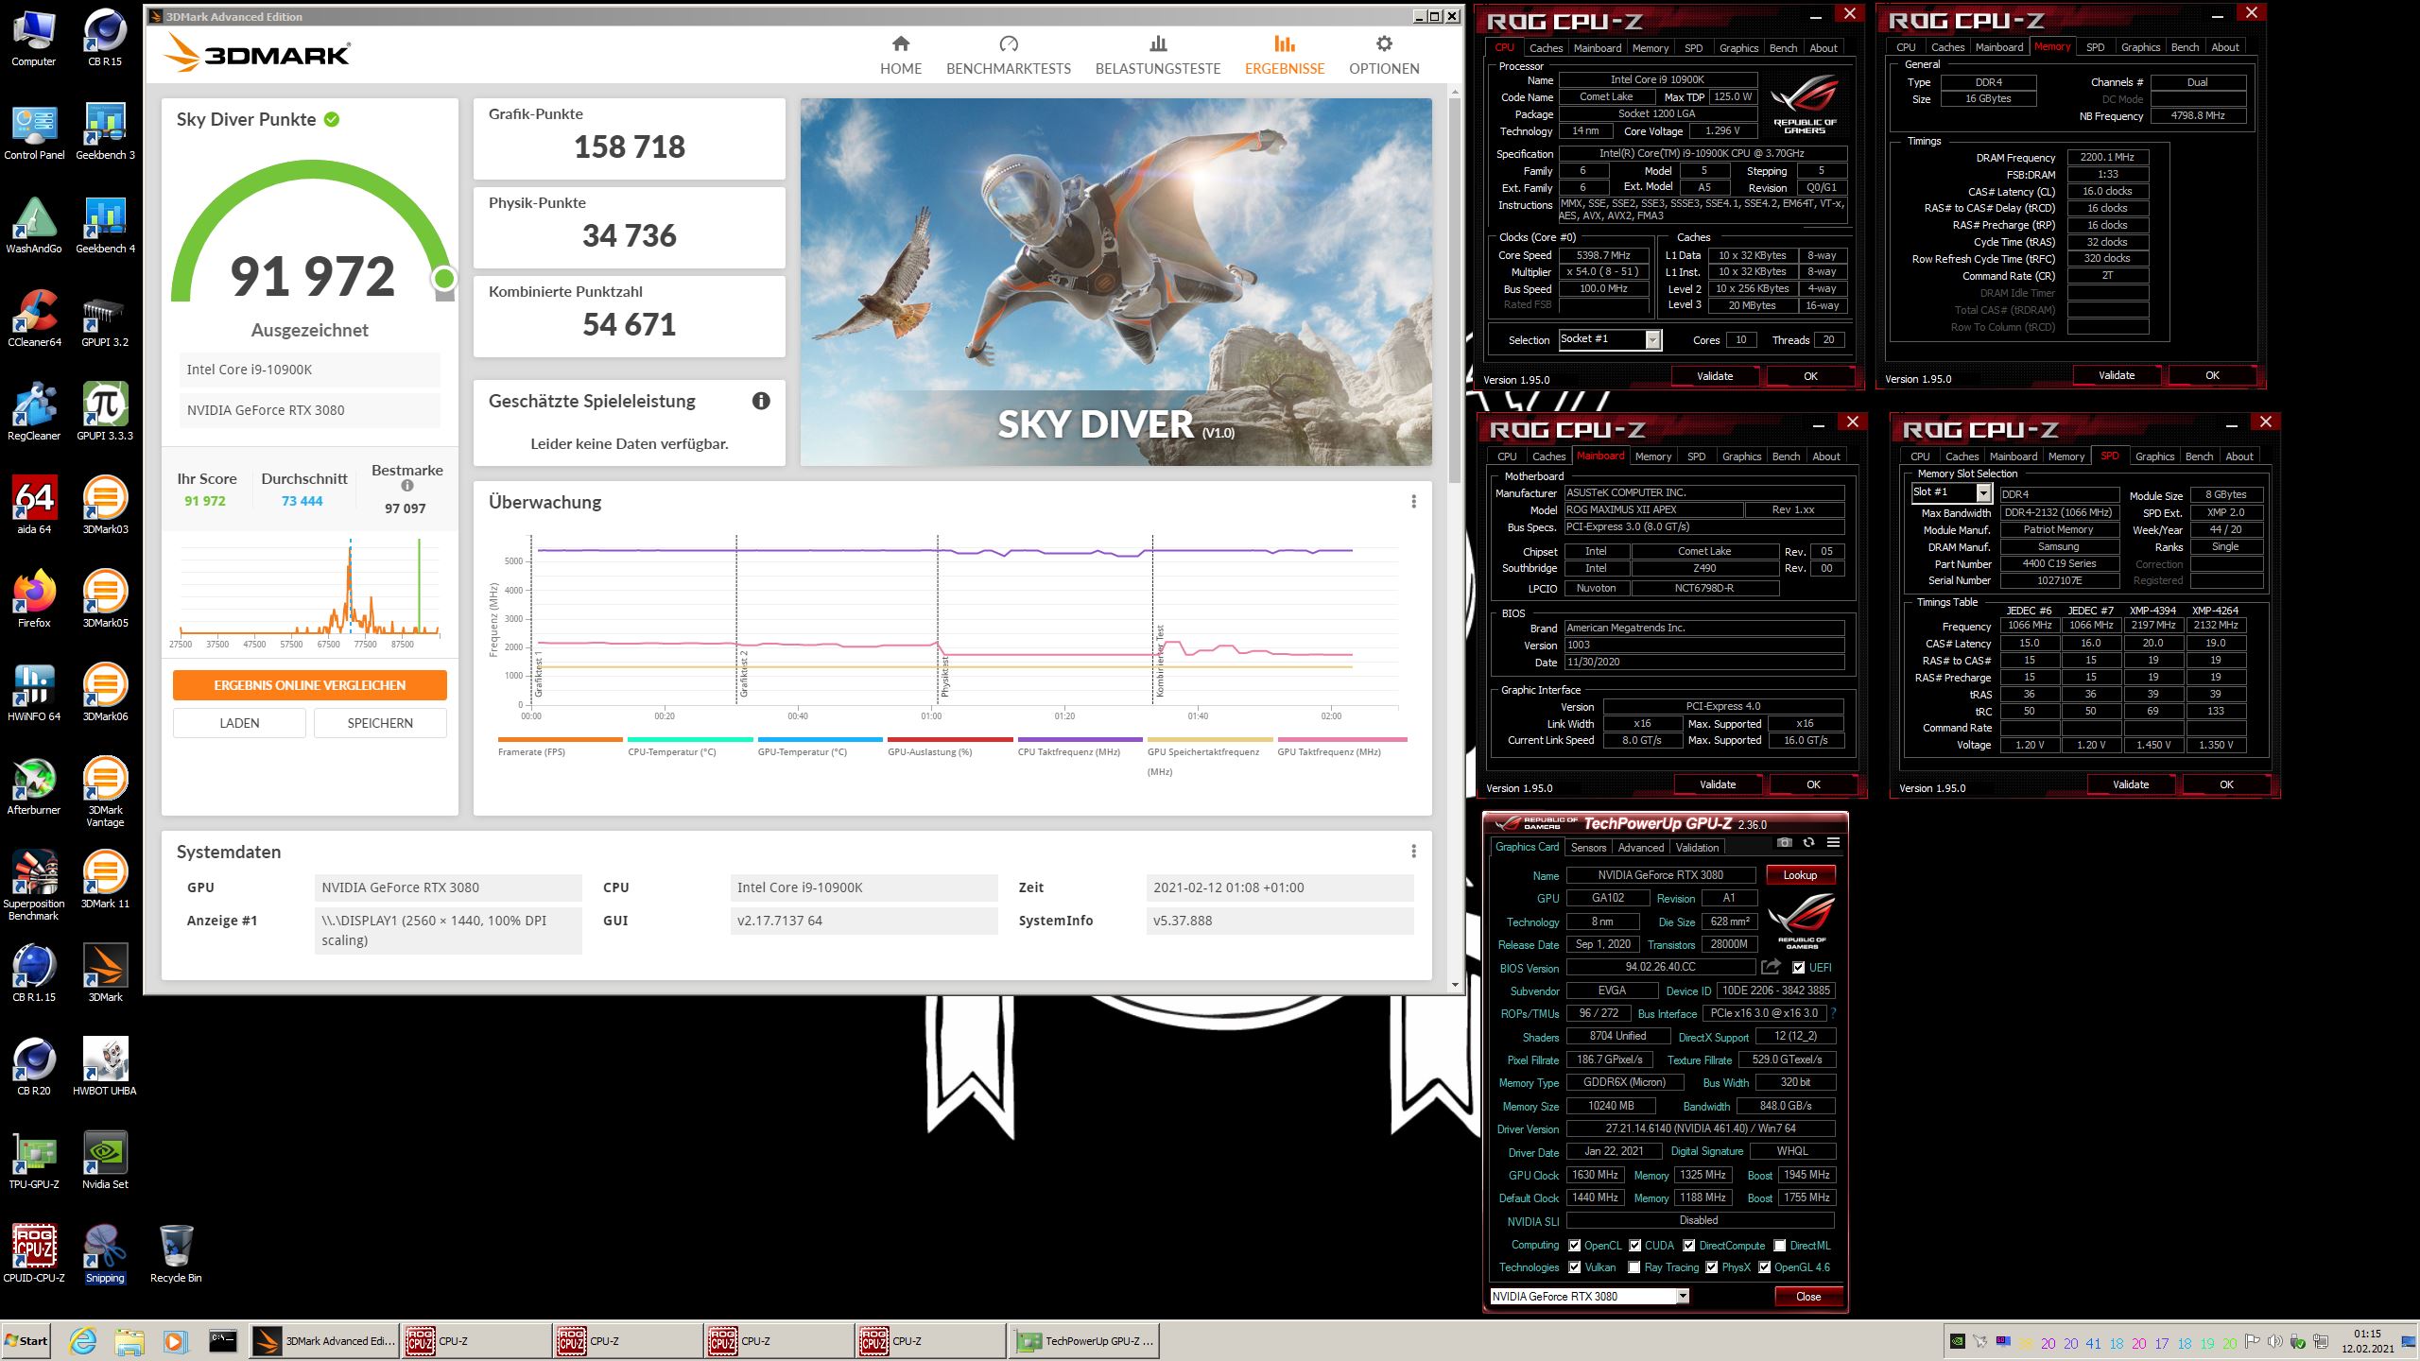Open the HWiNFO 64 shortcut
This screenshot has width=2420, height=1361.
click(34, 693)
